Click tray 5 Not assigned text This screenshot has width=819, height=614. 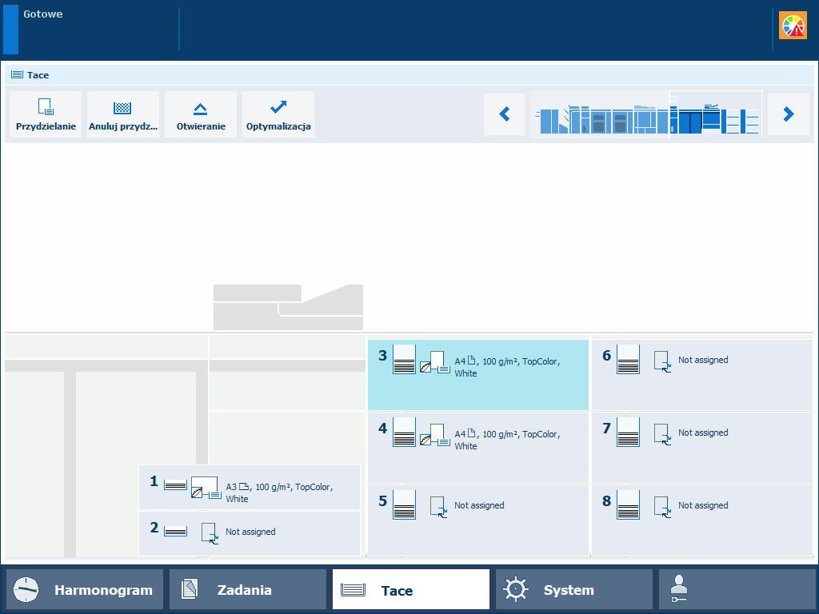[x=480, y=505]
